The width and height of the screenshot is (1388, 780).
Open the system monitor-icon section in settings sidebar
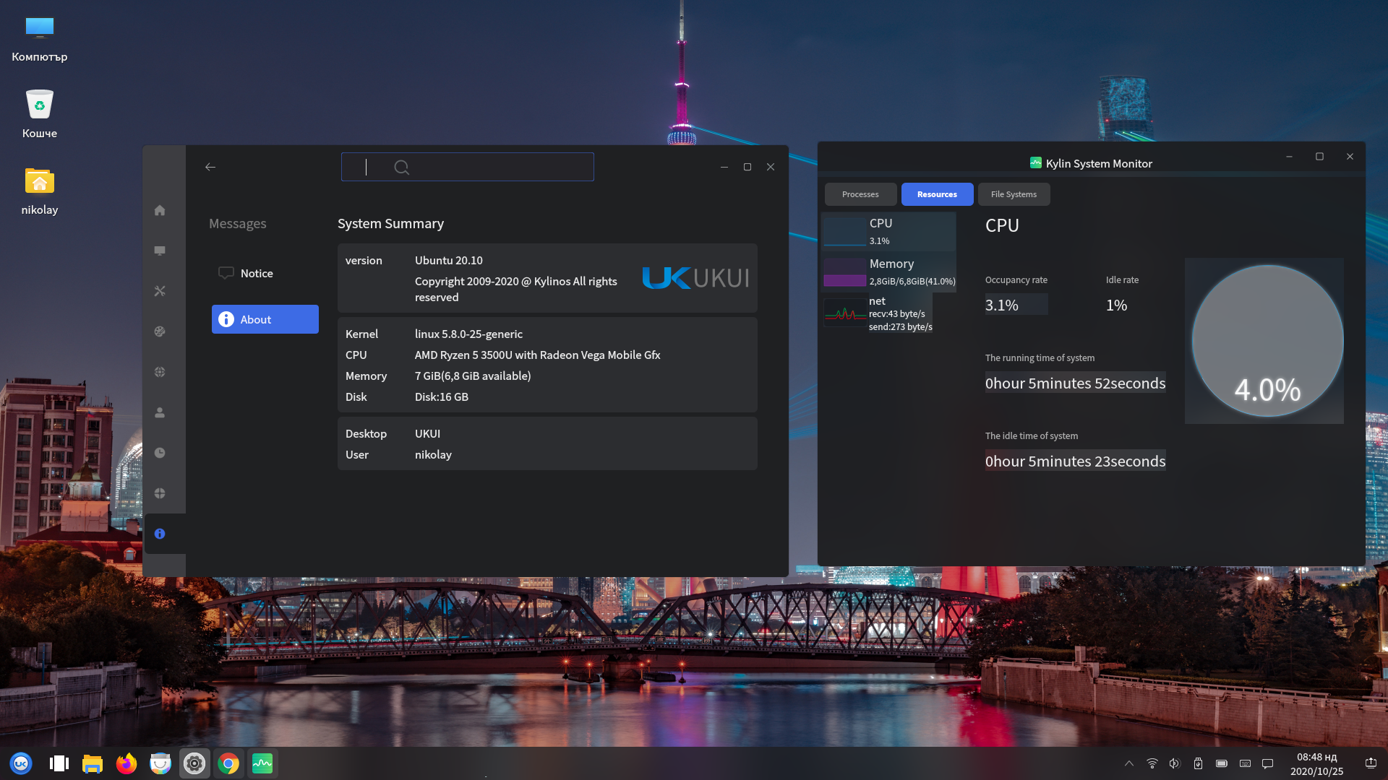pos(160,251)
